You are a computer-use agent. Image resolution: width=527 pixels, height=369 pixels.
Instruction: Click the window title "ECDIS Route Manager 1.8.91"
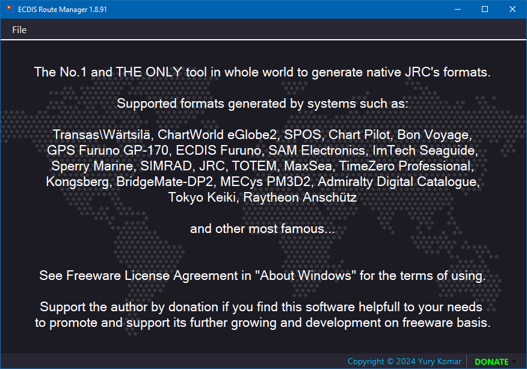point(63,10)
